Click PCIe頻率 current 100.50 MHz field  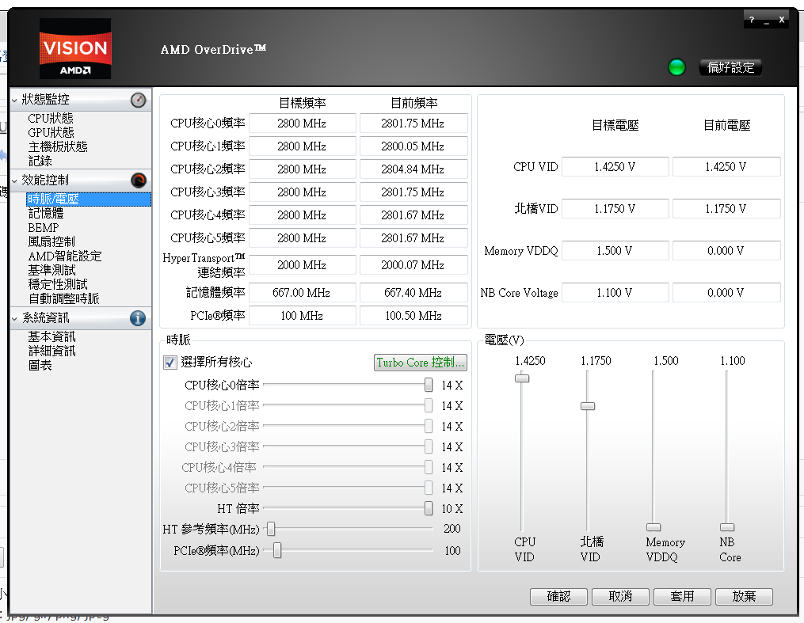pyautogui.click(x=413, y=316)
